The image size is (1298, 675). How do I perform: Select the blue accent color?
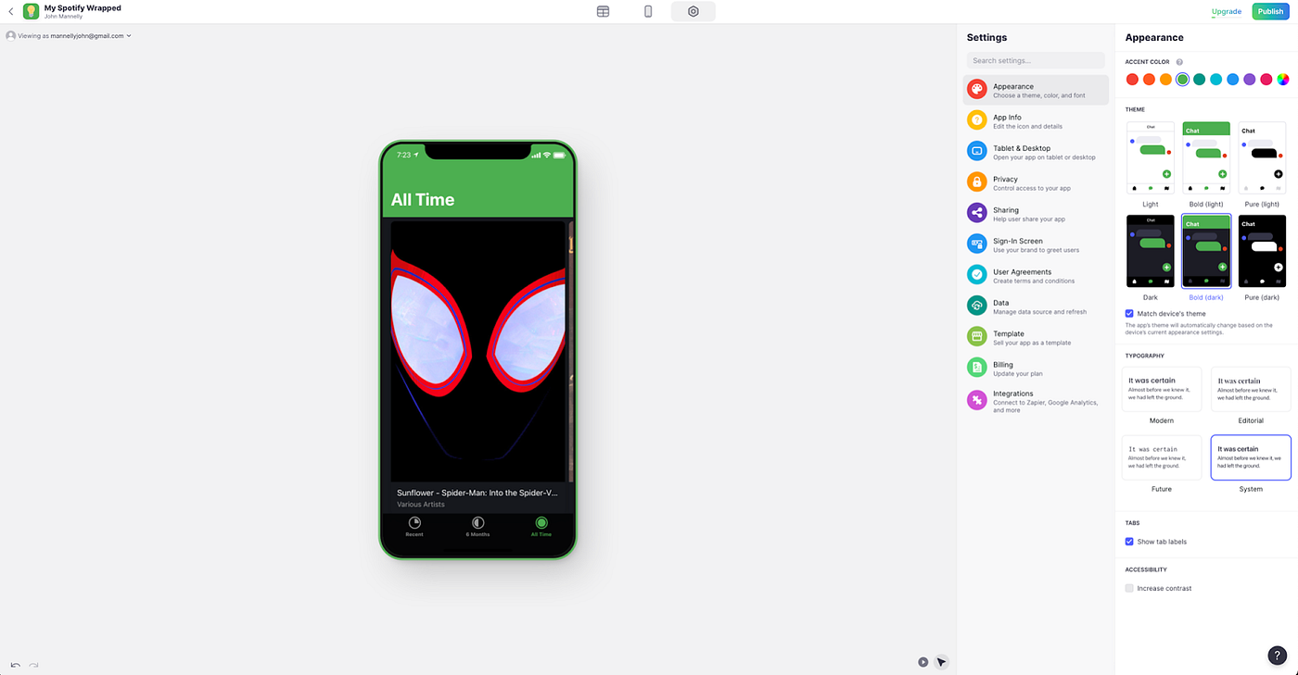tap(1232, 80)
